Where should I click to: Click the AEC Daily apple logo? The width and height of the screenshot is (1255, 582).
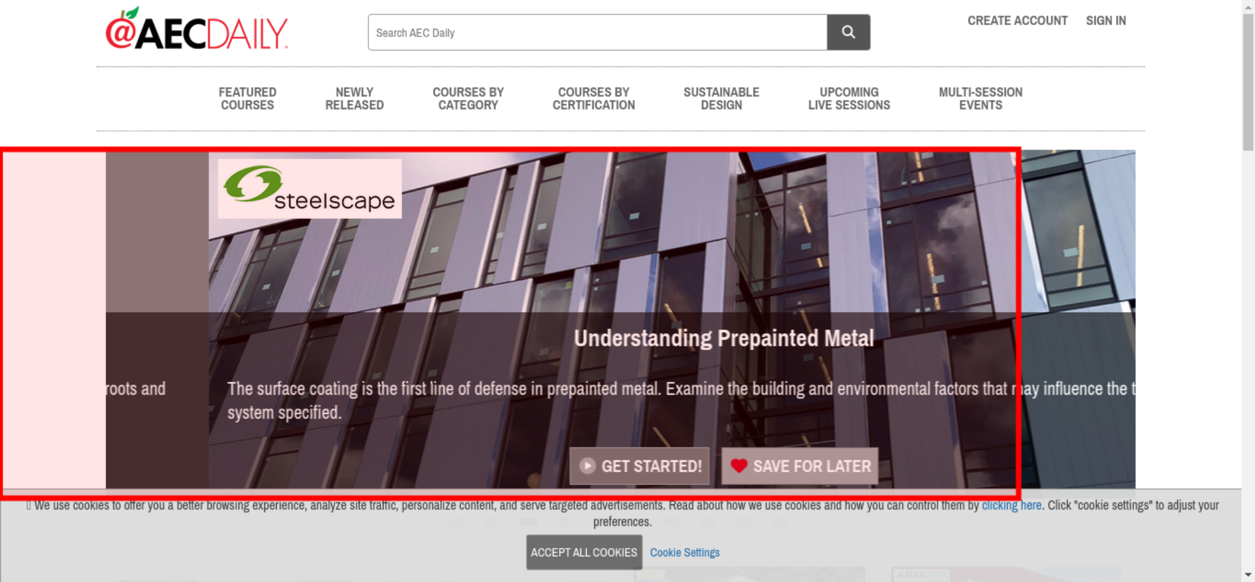(196, 30)
